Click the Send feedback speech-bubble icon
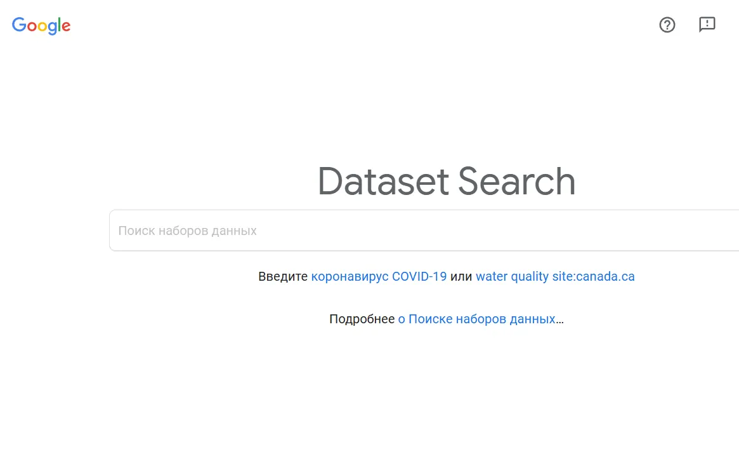This screenshot has width=739, height=449. tap(707, 25)
